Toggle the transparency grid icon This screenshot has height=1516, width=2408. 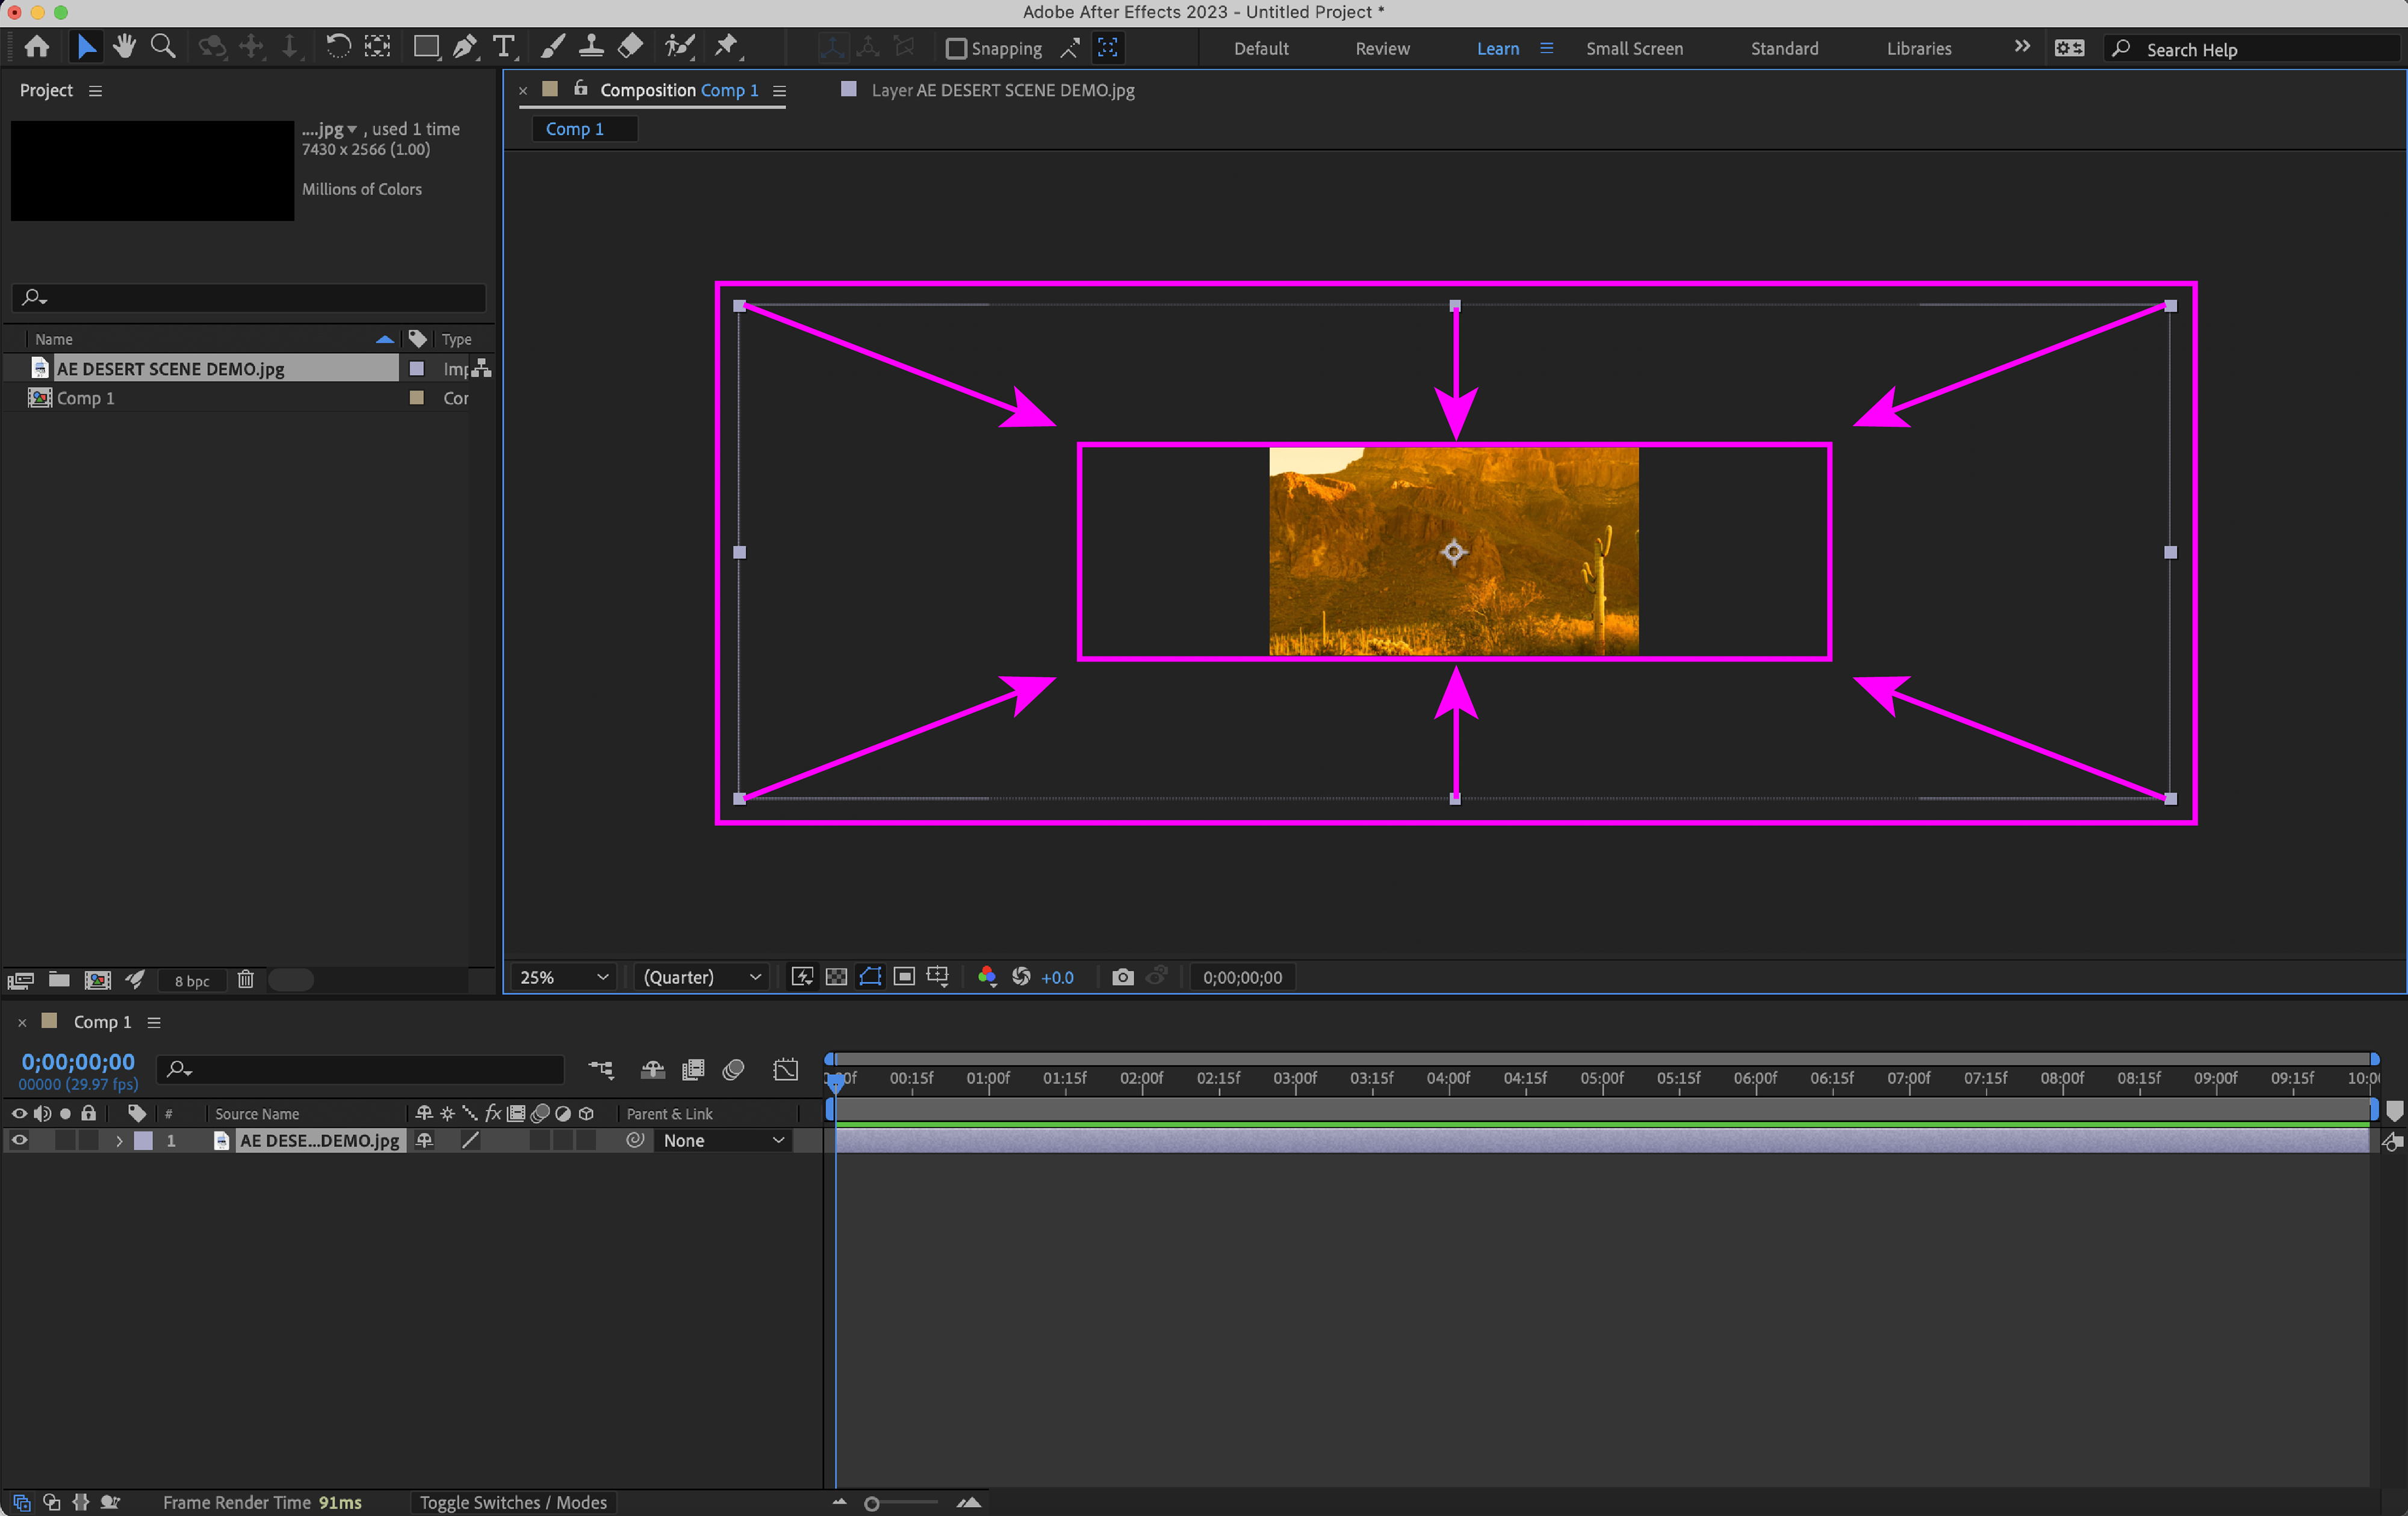point(836,977)
